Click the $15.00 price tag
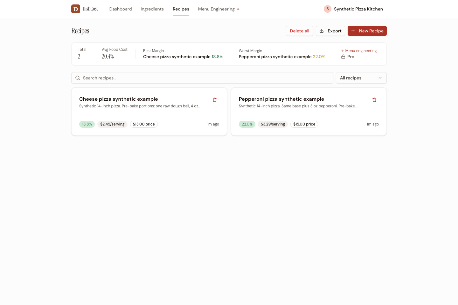The image size is (458, 305). 304,124
